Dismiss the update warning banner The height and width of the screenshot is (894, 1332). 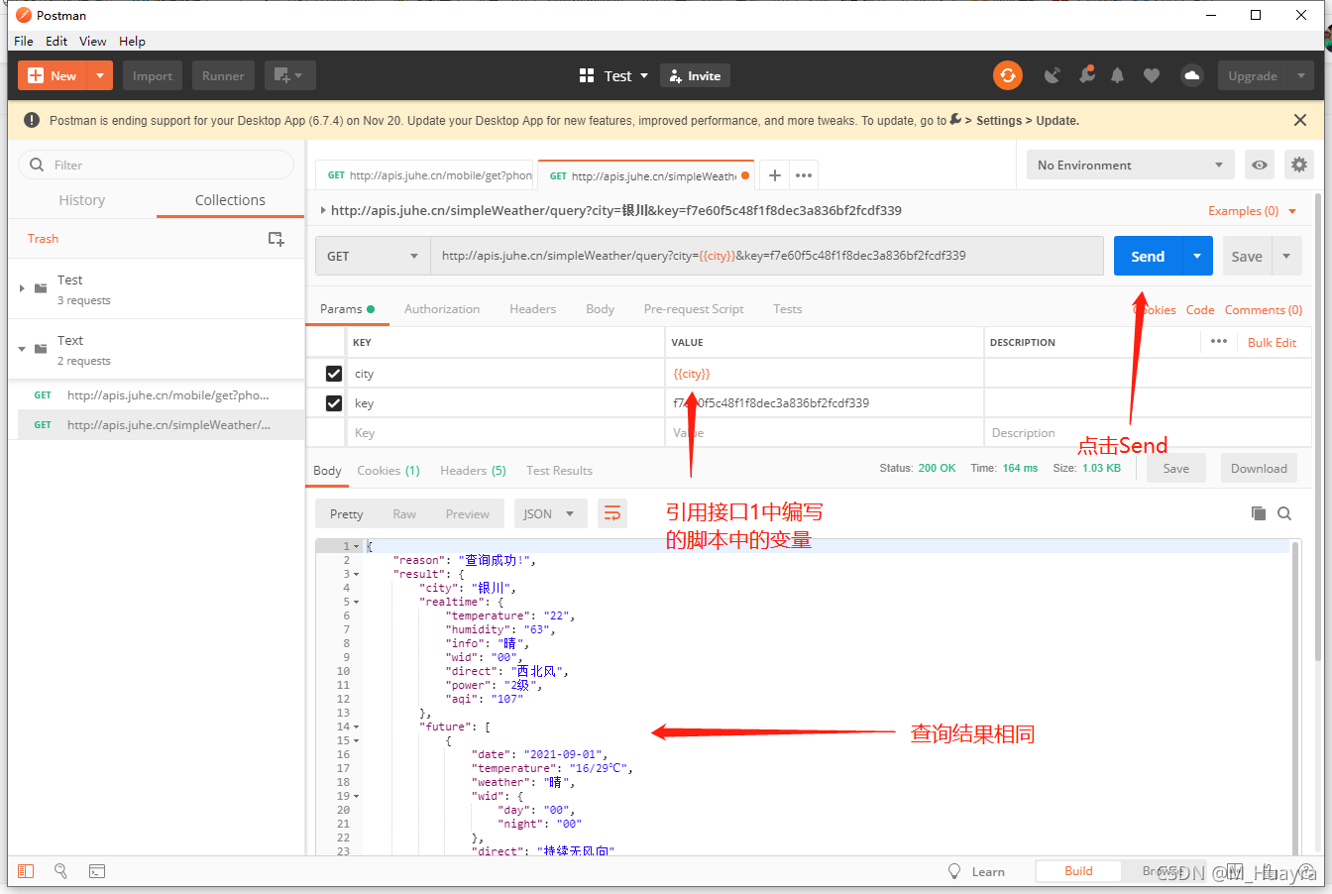1300,120
